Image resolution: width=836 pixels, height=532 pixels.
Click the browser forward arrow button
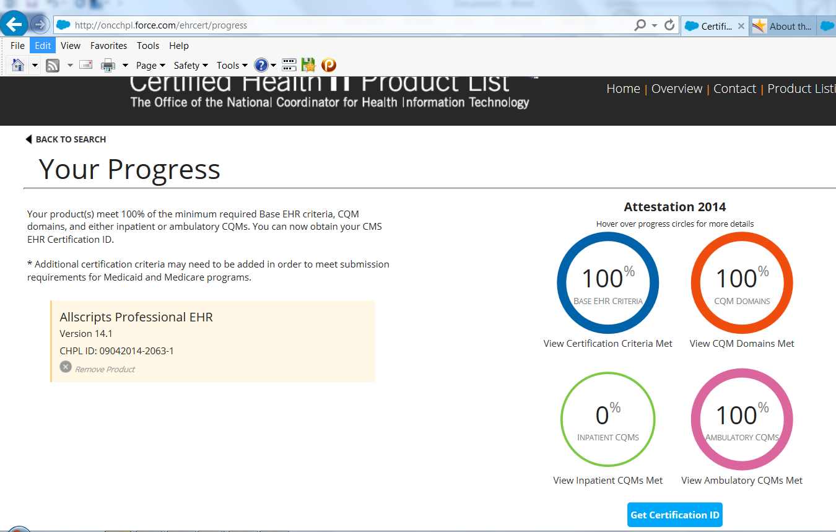pyautogui.click(x=40, y=25)
